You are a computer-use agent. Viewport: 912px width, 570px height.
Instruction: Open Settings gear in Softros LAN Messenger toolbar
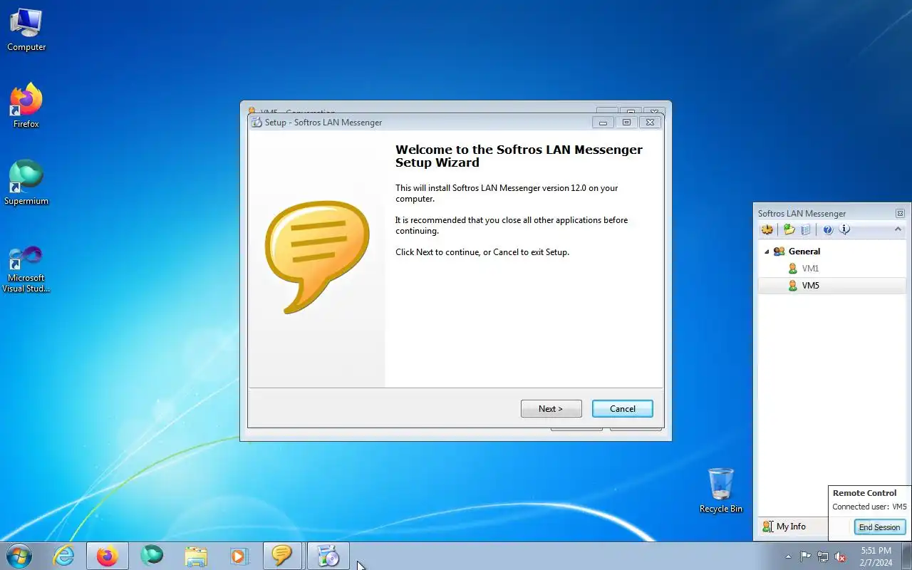pyautogui.click(x=767, y=229)
